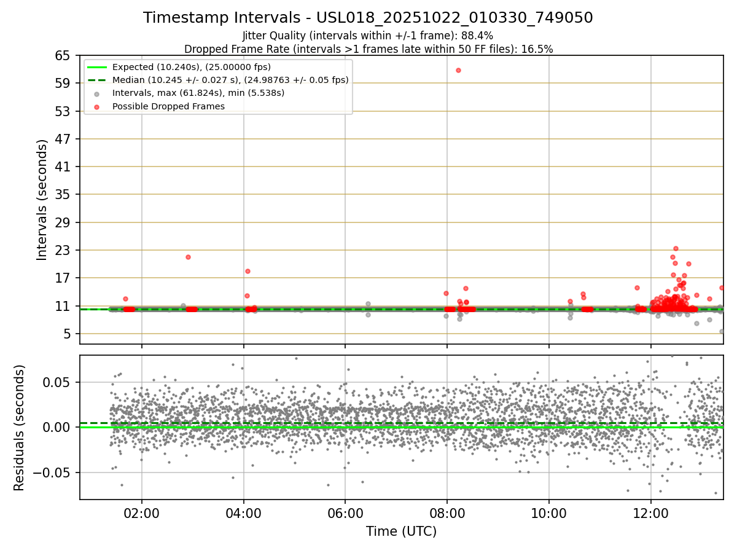
Task: Click the y-axis tick label '53'
Action: 63,111
